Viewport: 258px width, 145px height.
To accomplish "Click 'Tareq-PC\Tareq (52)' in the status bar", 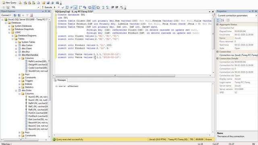I will click(x=178, y=139).
